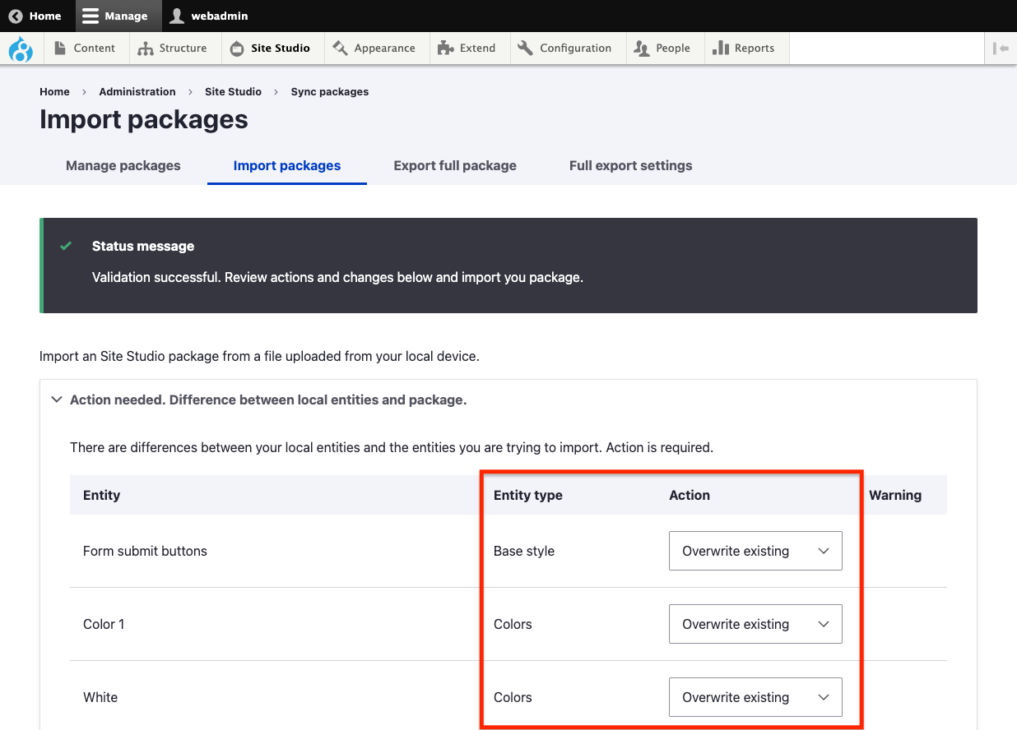Click the Action column header

click(x=690, y=495)
